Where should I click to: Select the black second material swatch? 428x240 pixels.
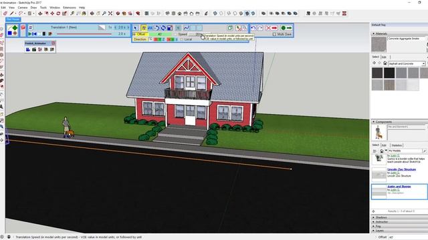click(x=389, y=73)
